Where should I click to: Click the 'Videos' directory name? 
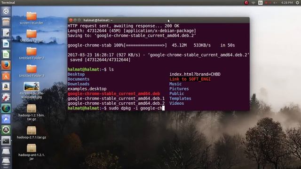click(176, 103)
